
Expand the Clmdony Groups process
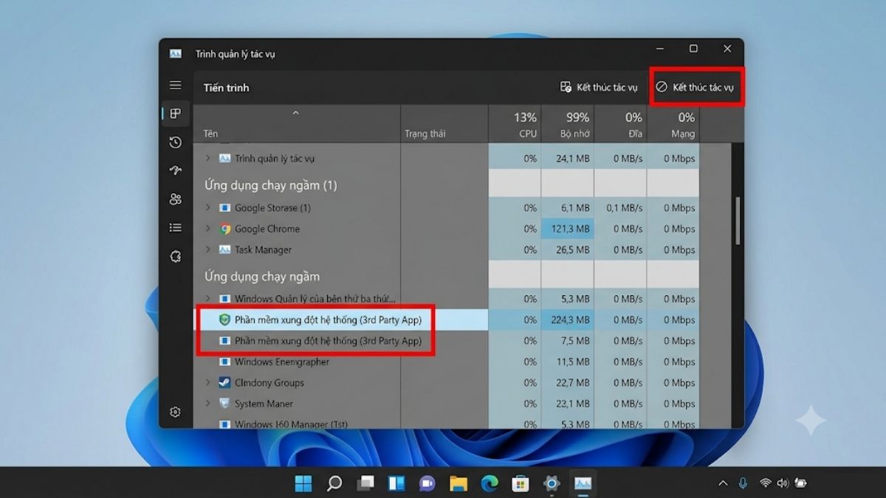tap(207, 382)
